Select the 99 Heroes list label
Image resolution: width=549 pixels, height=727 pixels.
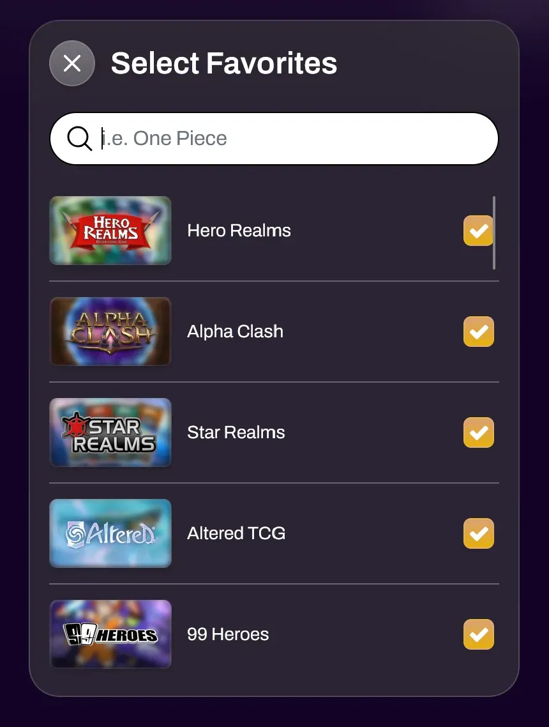click(x=228, y=634)
